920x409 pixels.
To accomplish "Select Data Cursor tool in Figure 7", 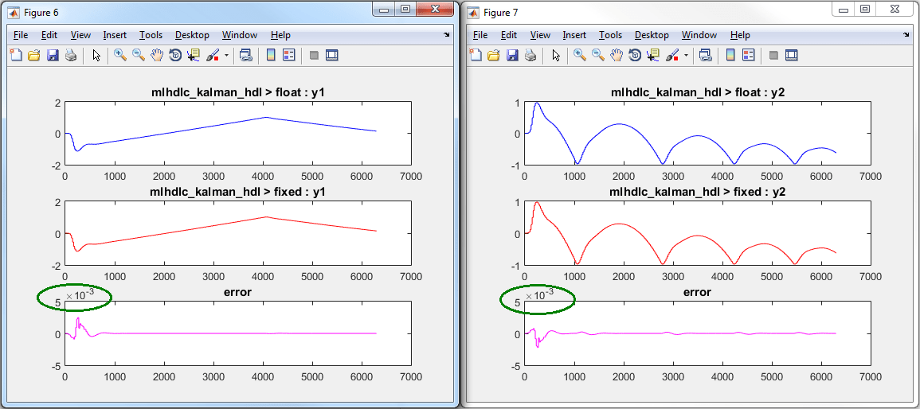I will click(653, 55).
